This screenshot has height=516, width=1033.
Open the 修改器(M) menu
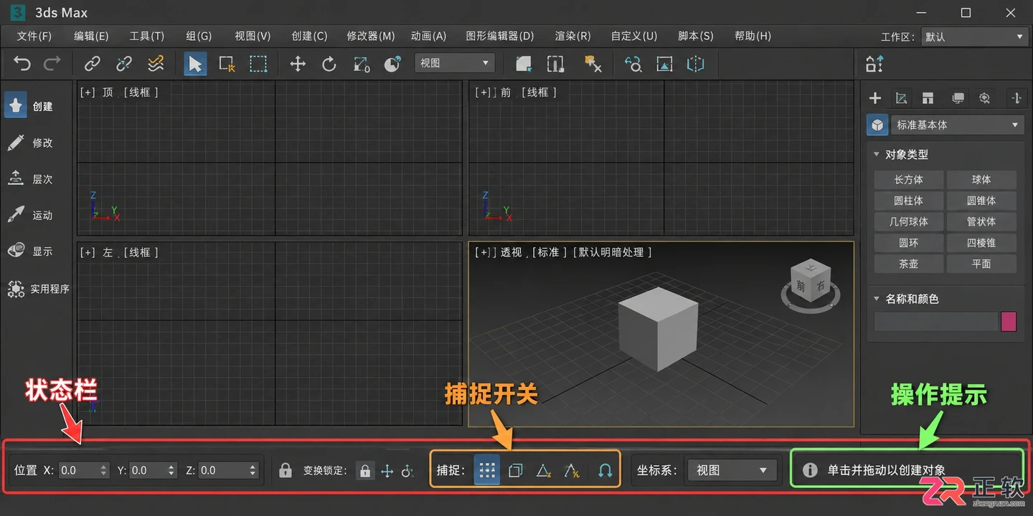pyautogui.click(x=370, y=36)
